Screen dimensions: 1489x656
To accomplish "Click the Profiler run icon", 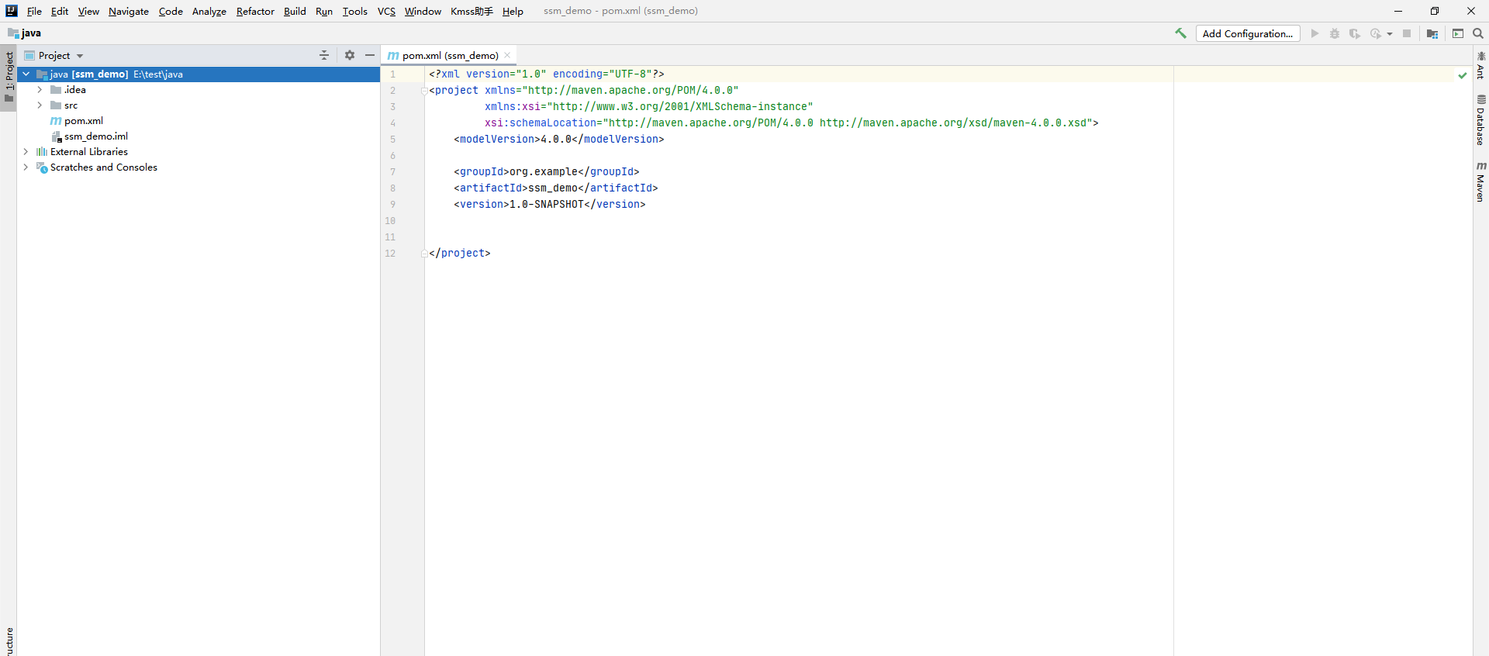I will [1376, 33].
